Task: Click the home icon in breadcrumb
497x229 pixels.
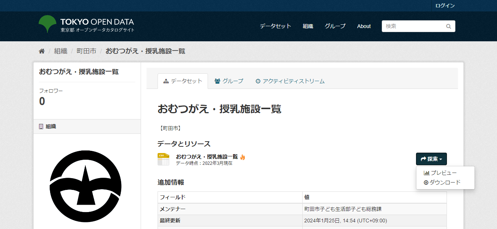Action: pyautogui.click(x=42, y=51)
